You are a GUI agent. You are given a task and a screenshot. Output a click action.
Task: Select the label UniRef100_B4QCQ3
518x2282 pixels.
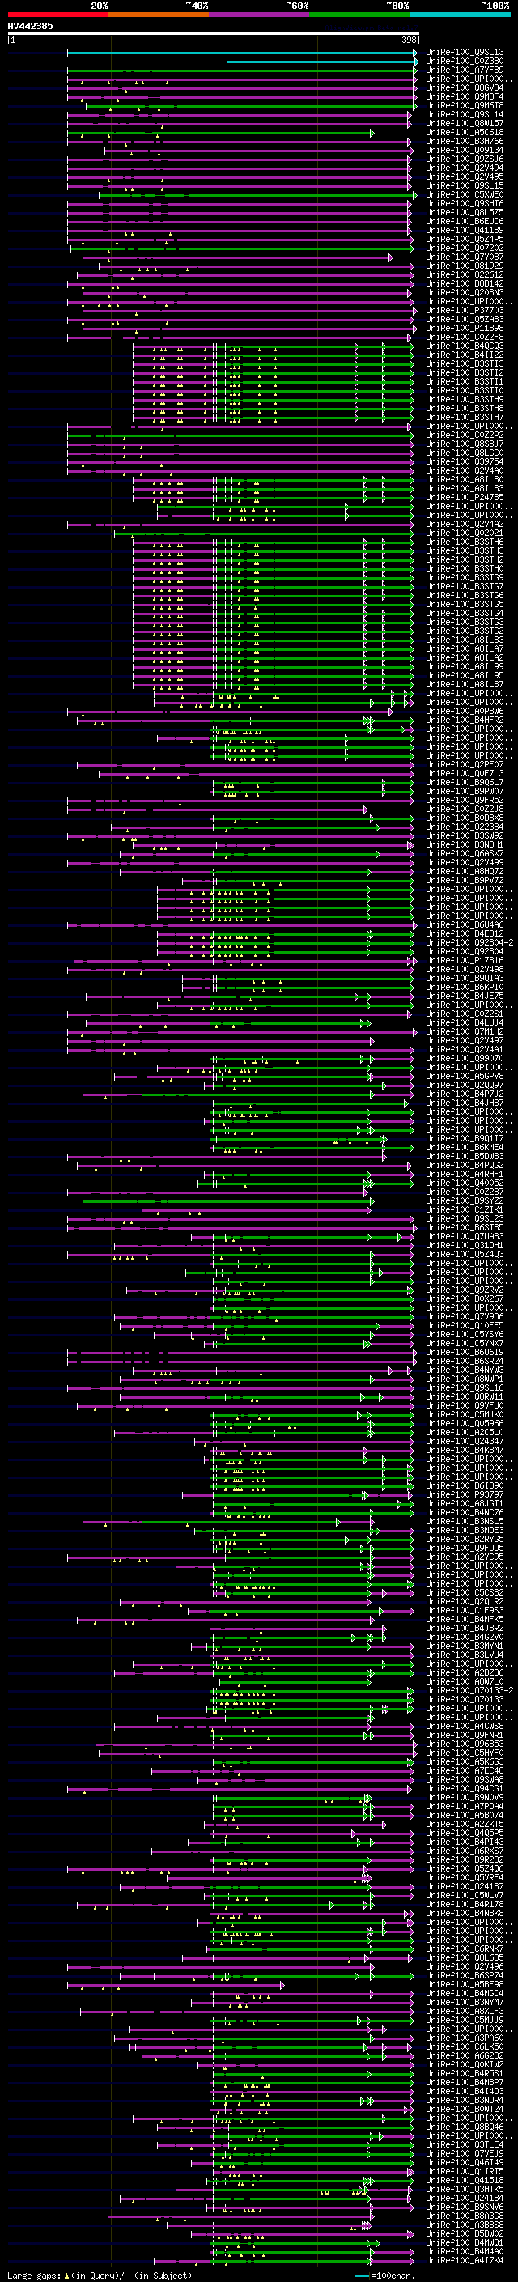pyautogui.click(x=465, y=346)
